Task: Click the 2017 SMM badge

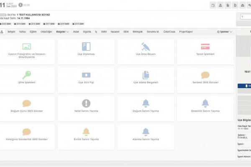Action: (x=49, y=24)
